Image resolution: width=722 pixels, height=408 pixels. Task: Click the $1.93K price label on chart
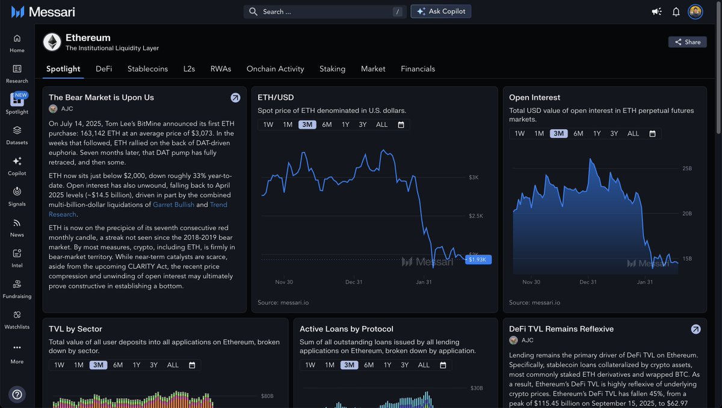click(478, 259)
